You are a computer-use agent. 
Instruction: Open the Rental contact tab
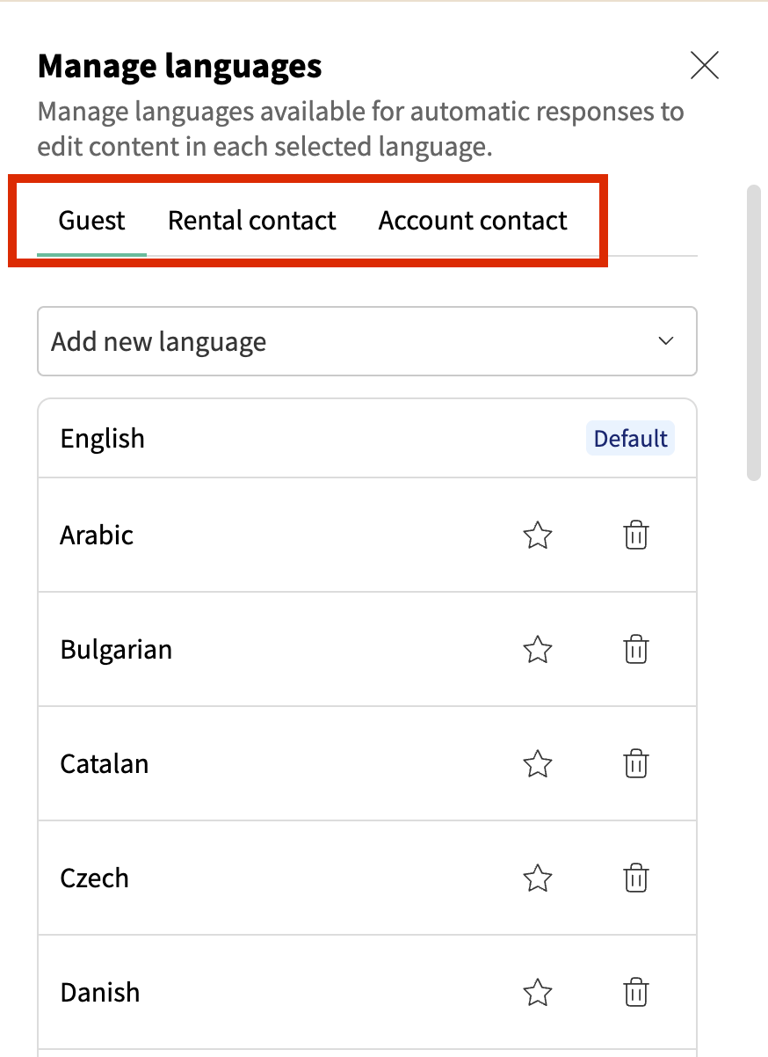[252, 220]
